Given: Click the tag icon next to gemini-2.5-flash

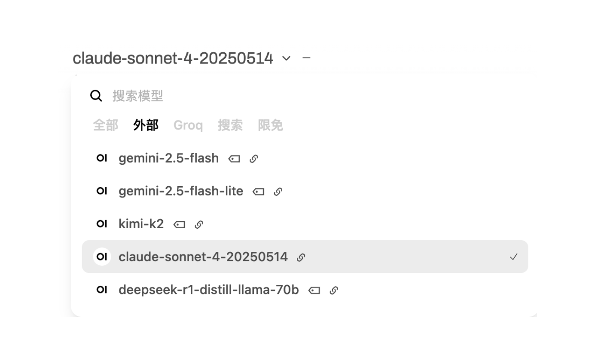Looking at the screenshot, I should [234, 158].
